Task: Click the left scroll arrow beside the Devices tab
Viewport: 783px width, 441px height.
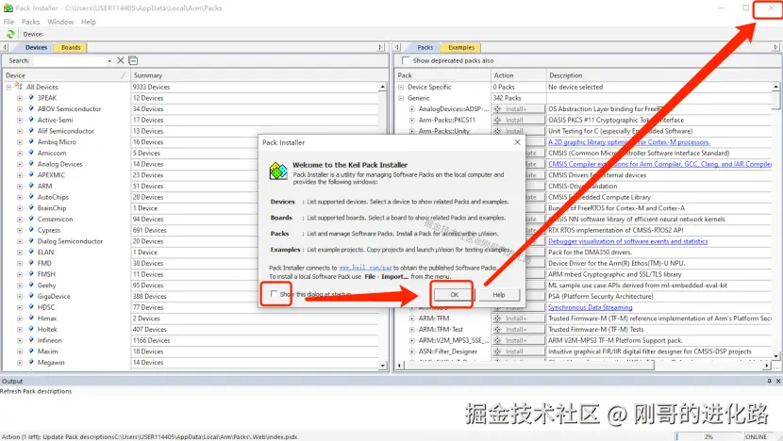Action: pos(5,47)
